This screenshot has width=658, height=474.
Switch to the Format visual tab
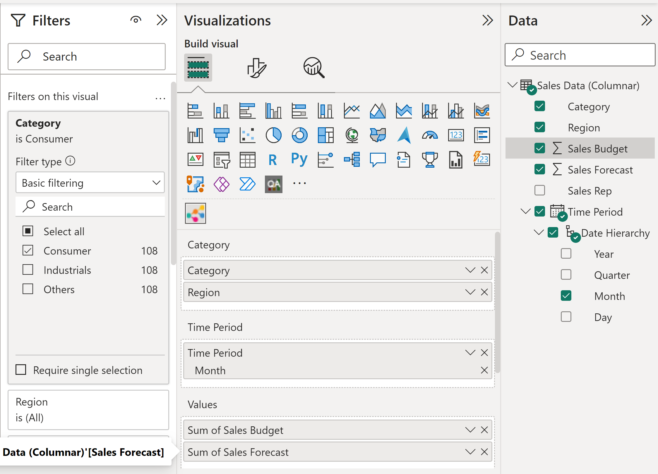point(257,68)
